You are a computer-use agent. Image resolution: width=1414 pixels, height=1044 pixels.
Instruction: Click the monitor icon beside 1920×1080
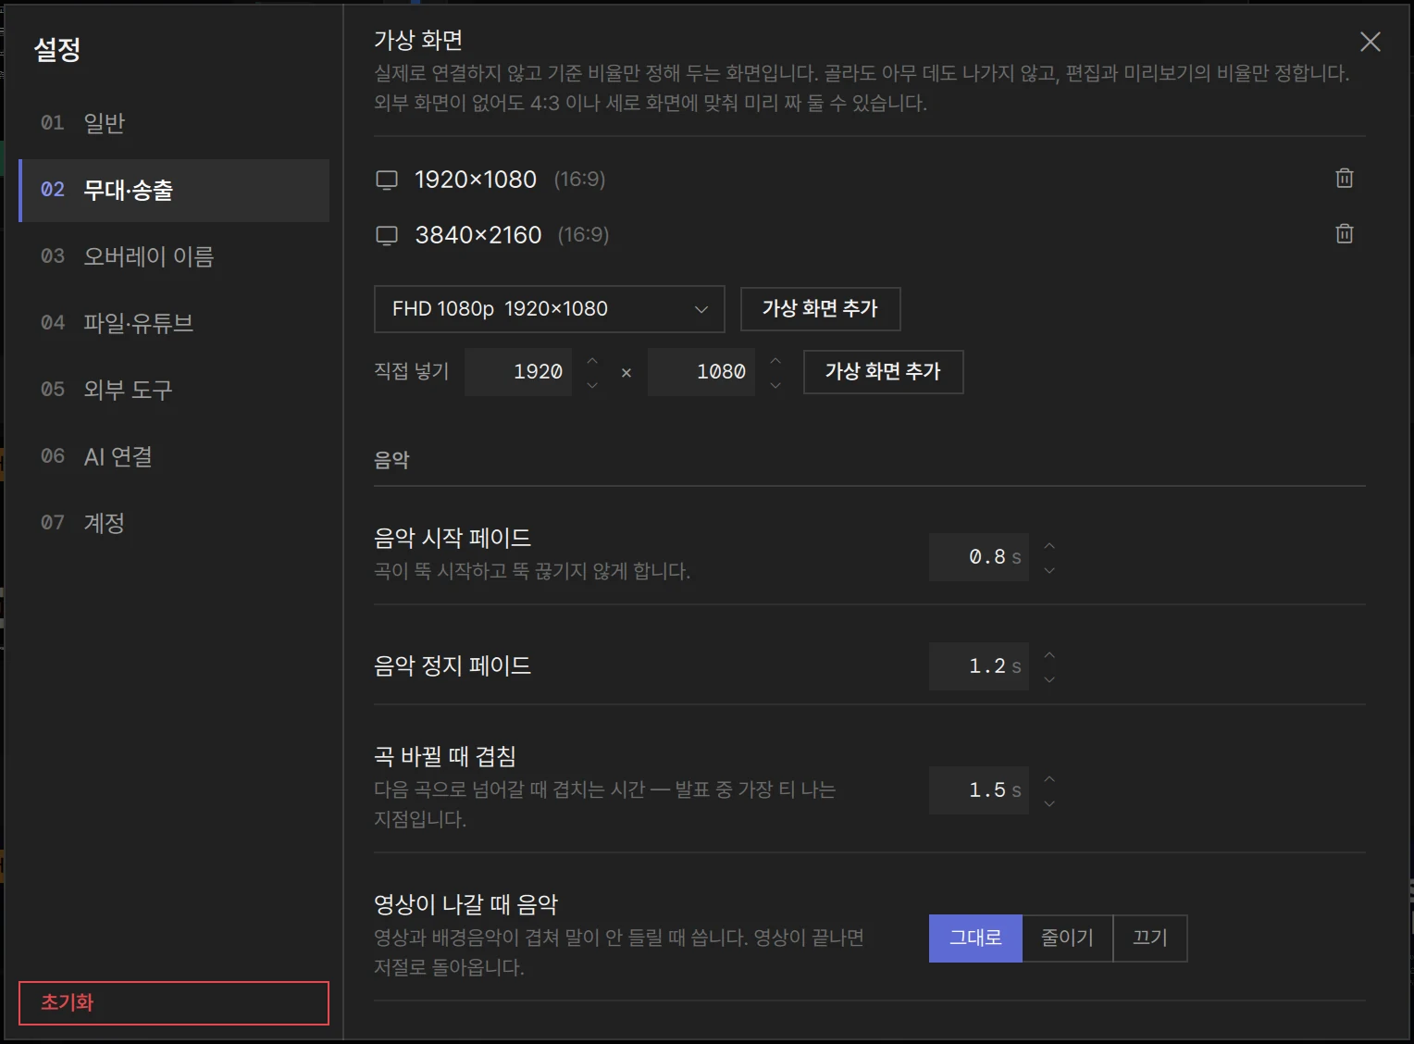click(x=387, y=180)
